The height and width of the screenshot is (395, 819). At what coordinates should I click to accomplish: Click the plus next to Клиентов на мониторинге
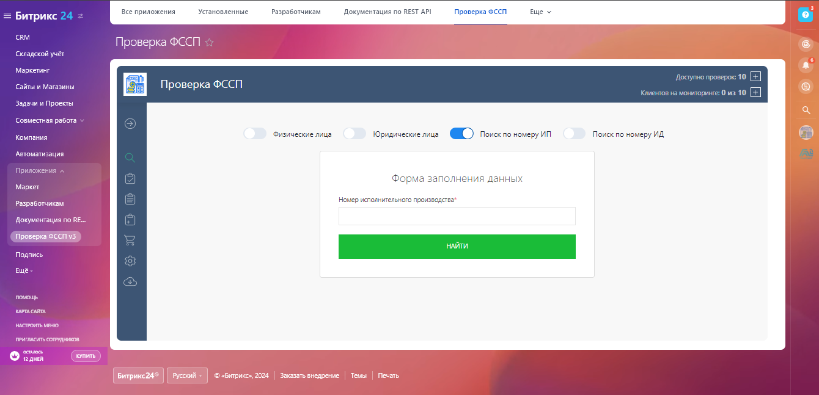755,92
